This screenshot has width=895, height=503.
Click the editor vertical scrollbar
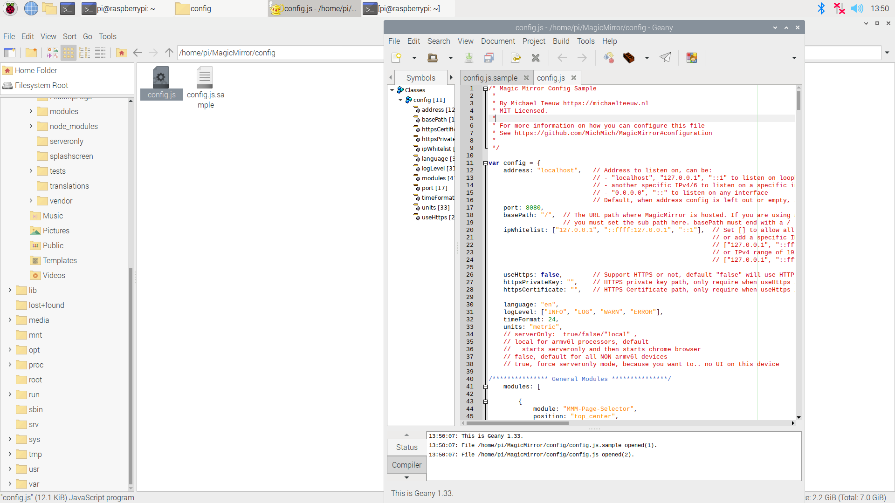[799, 251]
